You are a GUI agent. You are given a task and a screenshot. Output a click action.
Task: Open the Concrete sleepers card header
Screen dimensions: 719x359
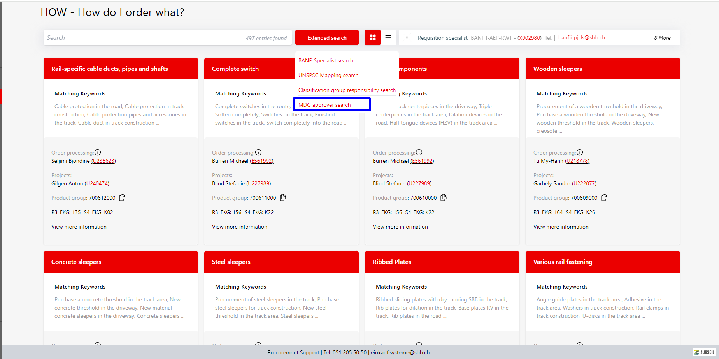pos(121,262)
